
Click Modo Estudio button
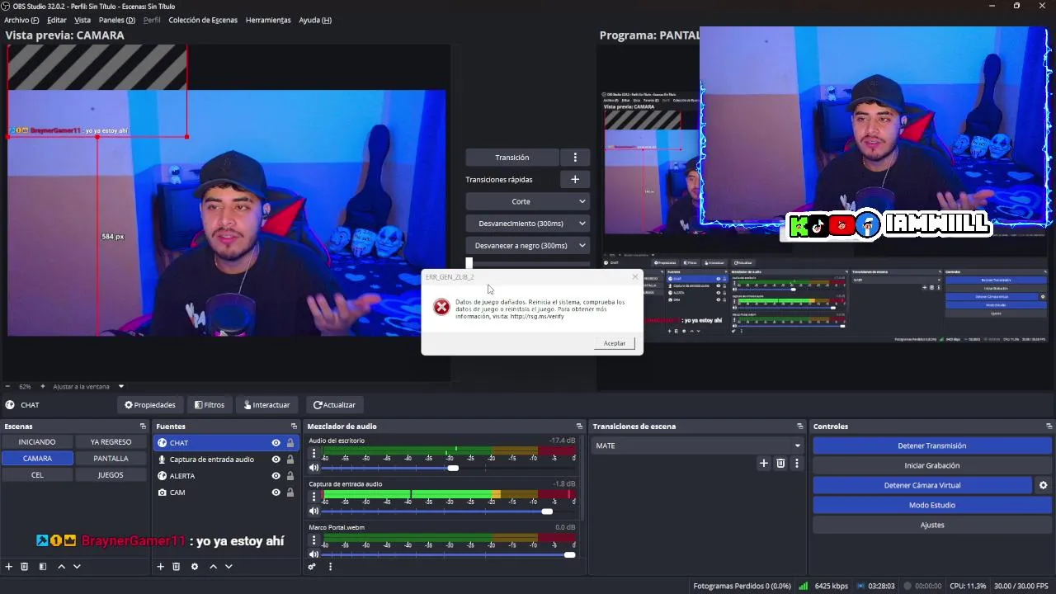(931, 505)
